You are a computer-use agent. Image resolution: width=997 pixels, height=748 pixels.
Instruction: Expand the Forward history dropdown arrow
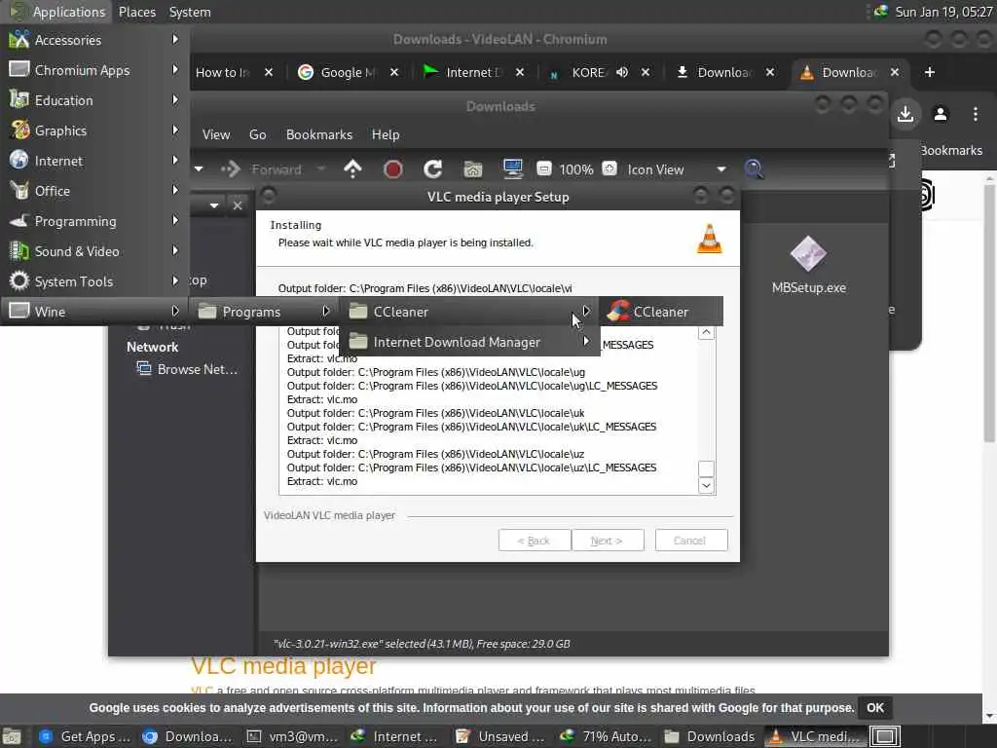click(x=321, y=169)
